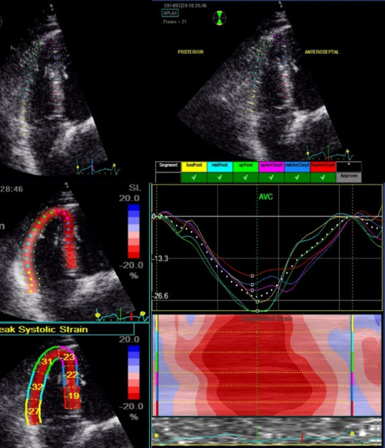Toggle the apPost segment checkmark

pos(245,178)
